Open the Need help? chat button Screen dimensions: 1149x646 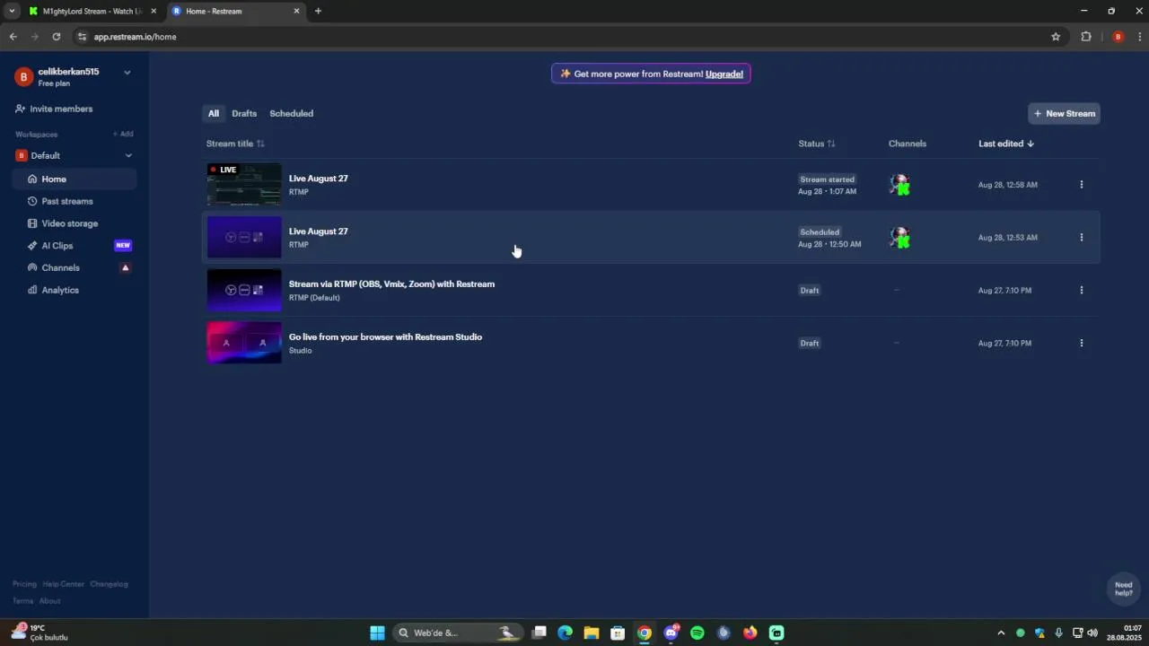pos(1123,589)
